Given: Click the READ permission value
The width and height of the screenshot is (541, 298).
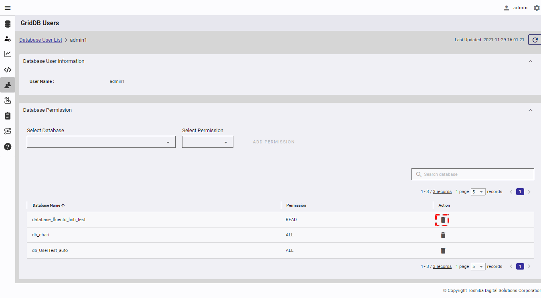Looking at the screenshot, I should click(x=291, y=220).
